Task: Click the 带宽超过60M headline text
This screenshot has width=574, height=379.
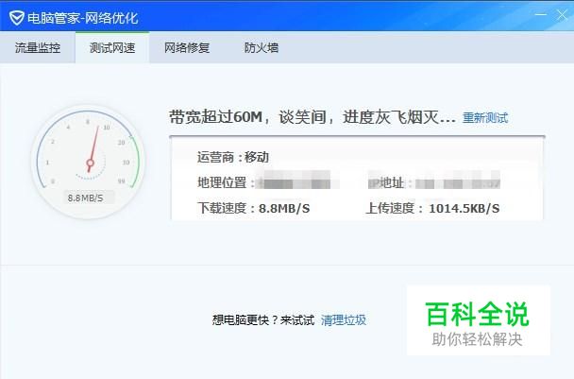Action: (312, 117)
